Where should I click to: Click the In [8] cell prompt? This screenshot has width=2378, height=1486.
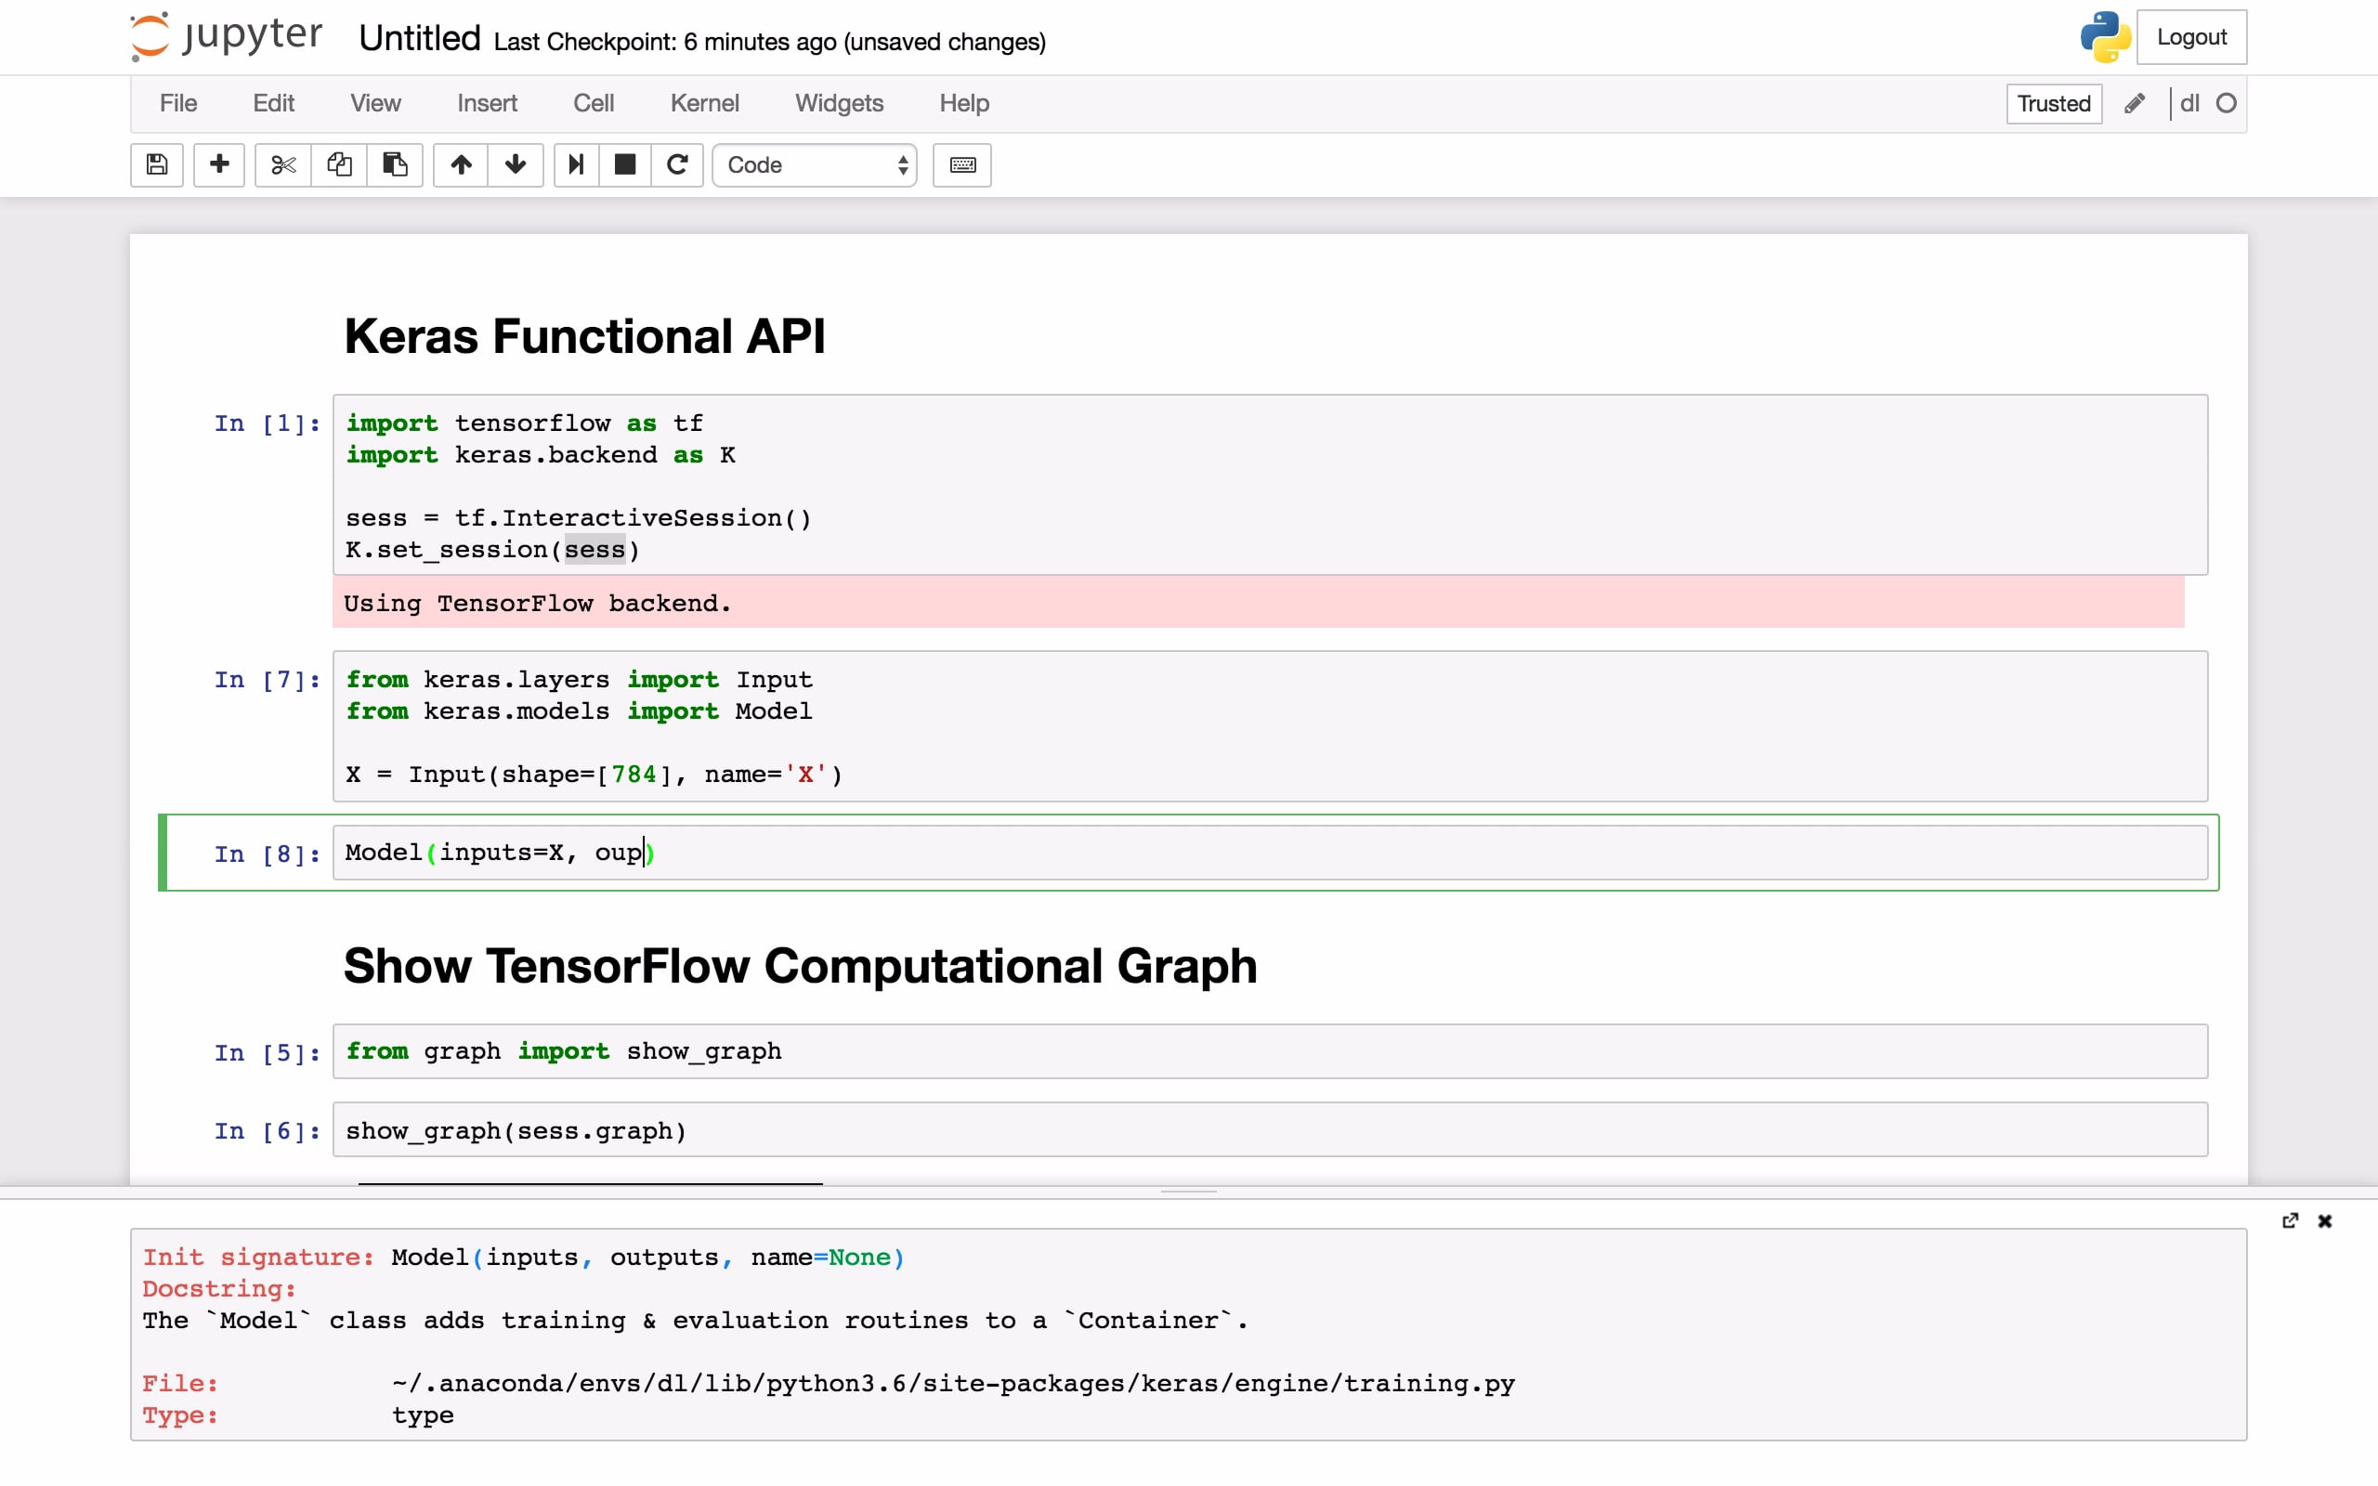coord(268,854)
